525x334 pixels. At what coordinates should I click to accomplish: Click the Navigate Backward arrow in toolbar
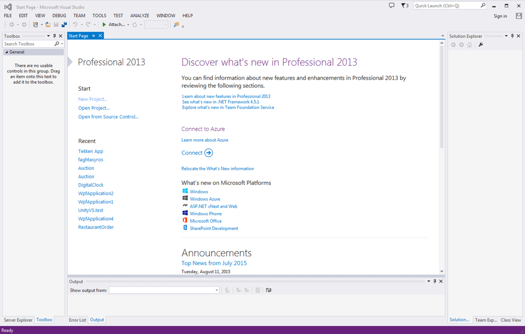pyautogui.click(x=12, y=25)
